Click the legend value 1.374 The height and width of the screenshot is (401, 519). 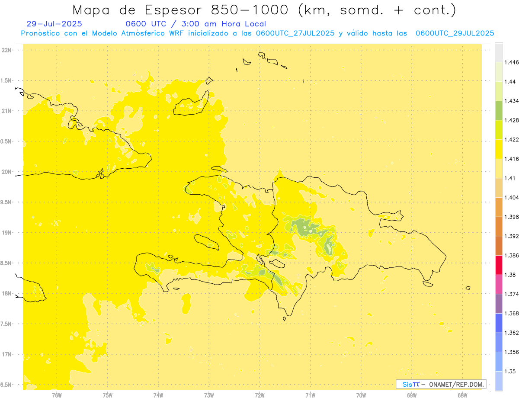pyautogui.click(x=512, y=294)
